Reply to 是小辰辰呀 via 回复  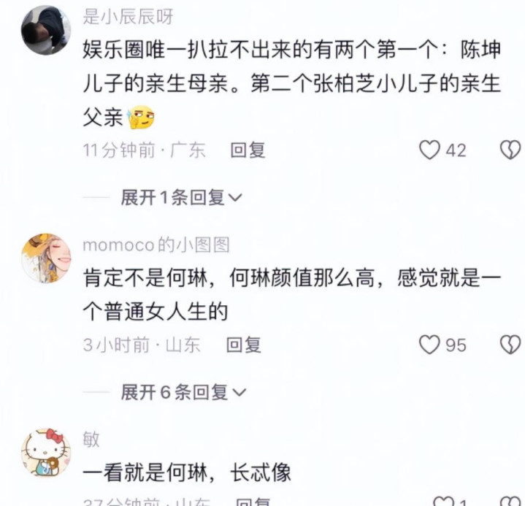point(248,150)
